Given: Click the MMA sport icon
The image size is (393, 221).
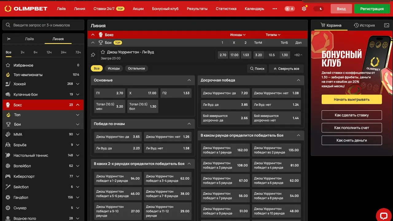Looking at the screenshot, I should point(8,134).
